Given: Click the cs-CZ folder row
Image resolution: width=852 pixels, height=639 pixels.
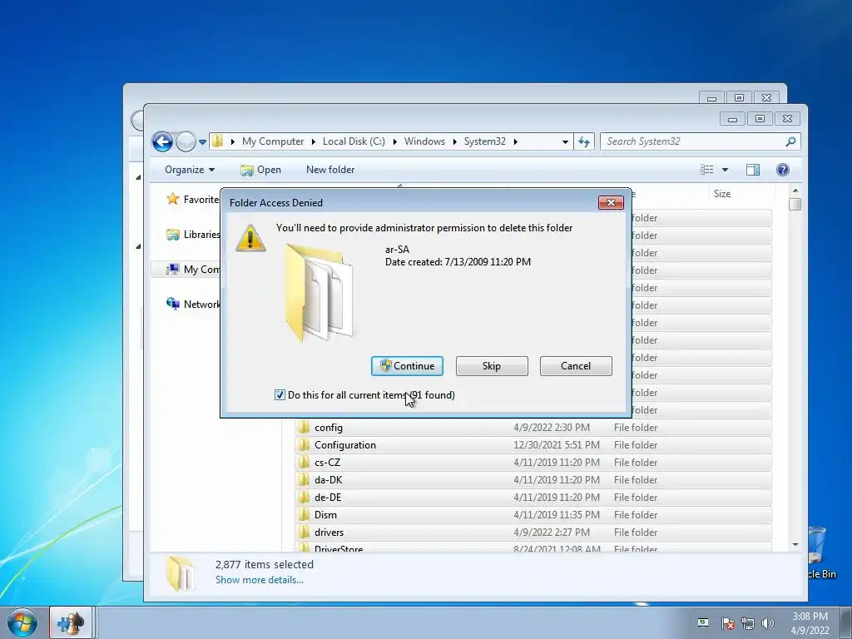Looking at the screenshot, I should pos(533,463).
